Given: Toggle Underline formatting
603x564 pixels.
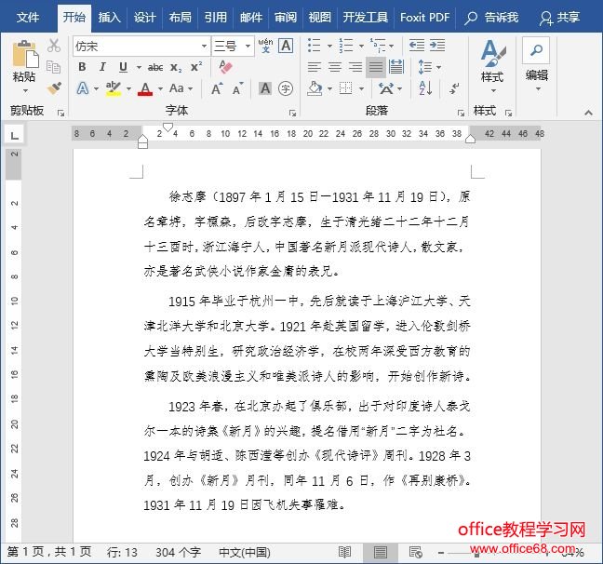Looking at the screenshot, I should click(123, 67).
